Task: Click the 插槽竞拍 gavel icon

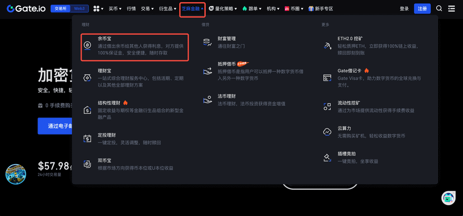Action: 327,158
